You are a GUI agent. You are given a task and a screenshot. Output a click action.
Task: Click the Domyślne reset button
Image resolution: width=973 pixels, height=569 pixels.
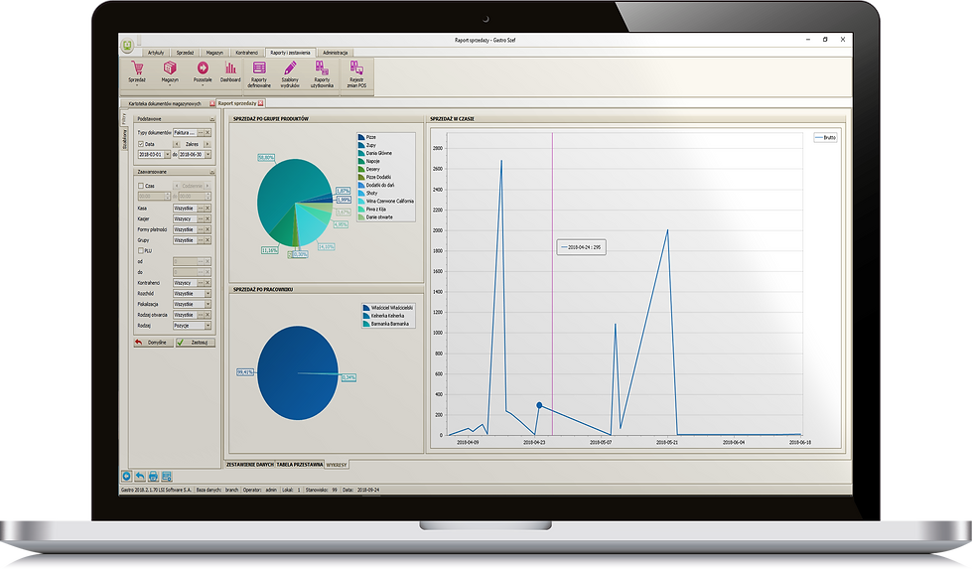[x=153, y=343]
